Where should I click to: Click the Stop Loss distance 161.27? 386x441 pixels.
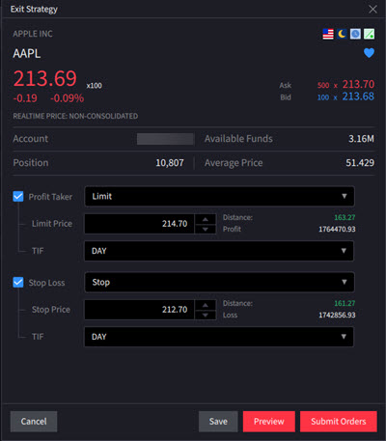pos(345,303)
